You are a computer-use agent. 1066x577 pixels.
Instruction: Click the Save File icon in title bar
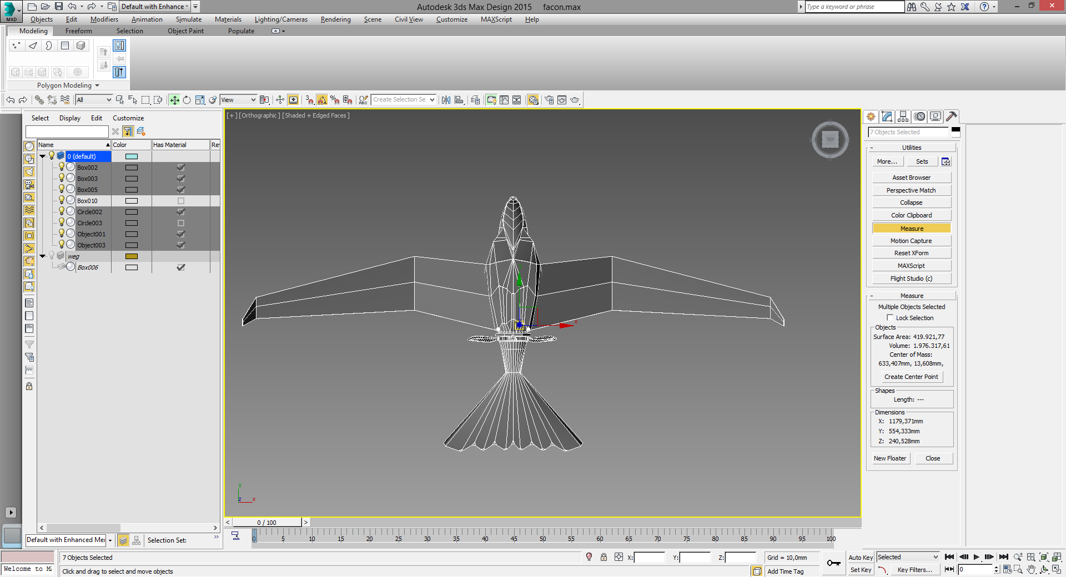point(59,7)
